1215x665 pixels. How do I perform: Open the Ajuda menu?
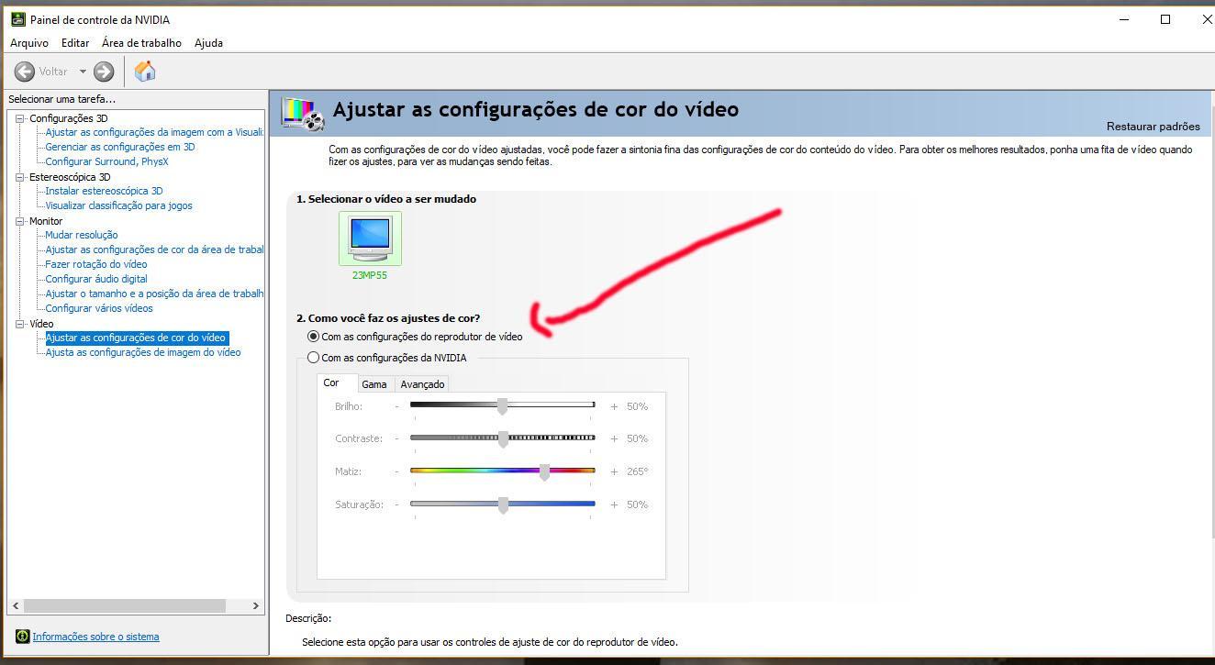(x=208, y=43)
